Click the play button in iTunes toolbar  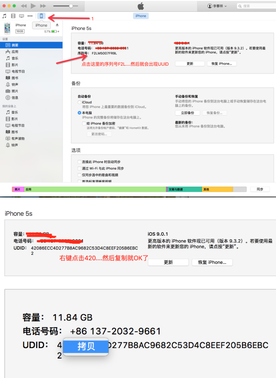[x=33, y=6]
